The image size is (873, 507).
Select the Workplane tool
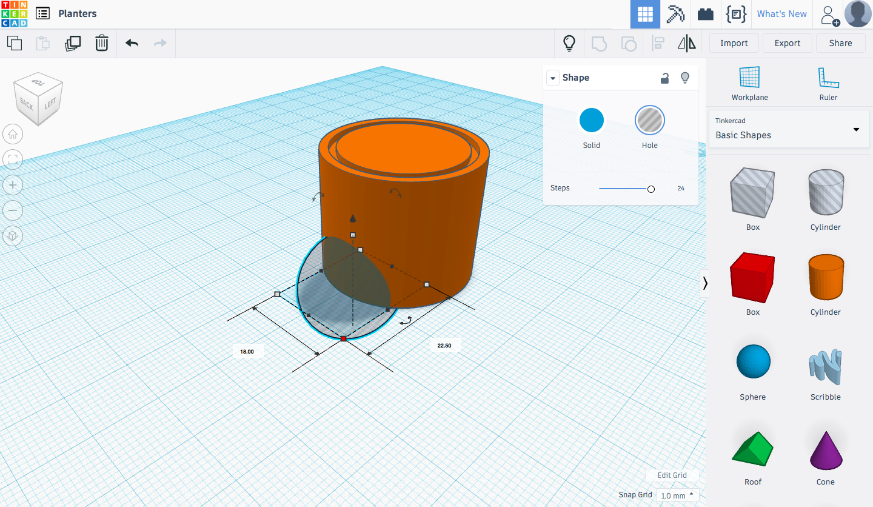tap(749, 84)
